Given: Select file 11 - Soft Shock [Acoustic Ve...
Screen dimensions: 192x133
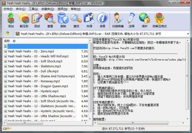Looking at the screenshot, I should 42,101.
